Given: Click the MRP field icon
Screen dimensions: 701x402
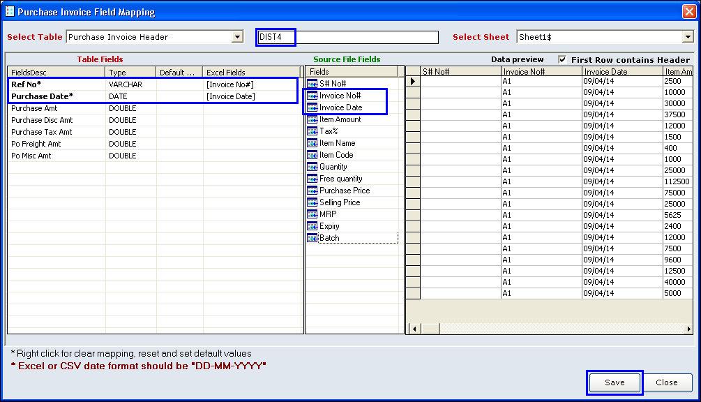Looking at the screenshot, I should point(312,214).
